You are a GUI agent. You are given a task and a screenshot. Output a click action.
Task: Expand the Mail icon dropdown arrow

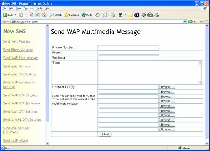point(108,15)
